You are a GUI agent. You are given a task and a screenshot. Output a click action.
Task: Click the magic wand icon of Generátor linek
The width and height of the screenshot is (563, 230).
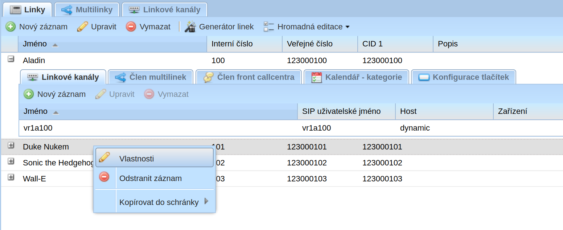[x=190, y=27]
